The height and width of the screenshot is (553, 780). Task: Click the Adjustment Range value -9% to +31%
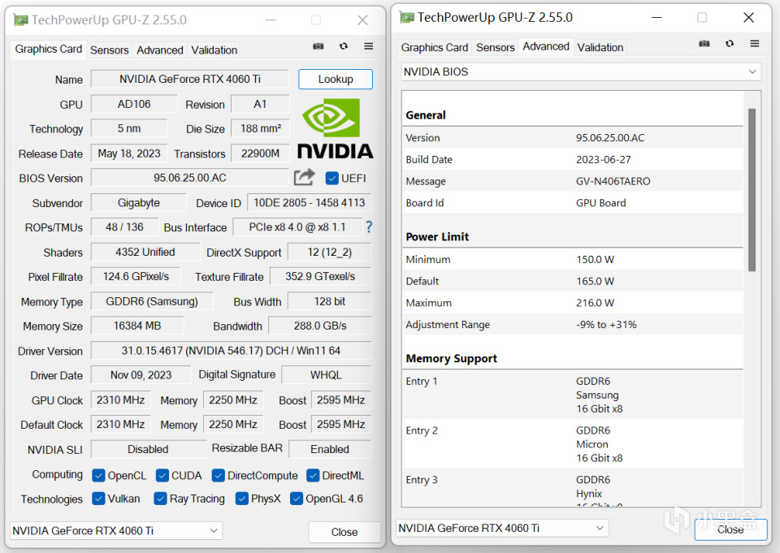point(606,325)
